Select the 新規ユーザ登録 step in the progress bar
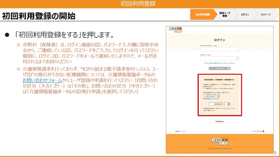280x157 pixels. click(x=224, y=14)
